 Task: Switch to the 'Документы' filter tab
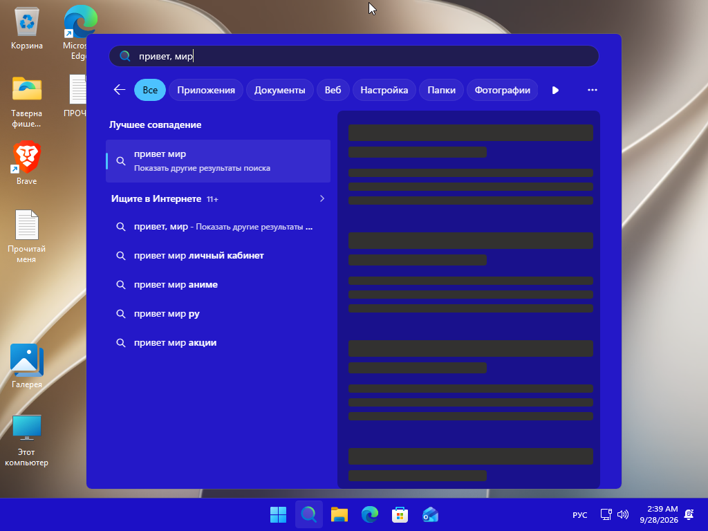(279, 90)
